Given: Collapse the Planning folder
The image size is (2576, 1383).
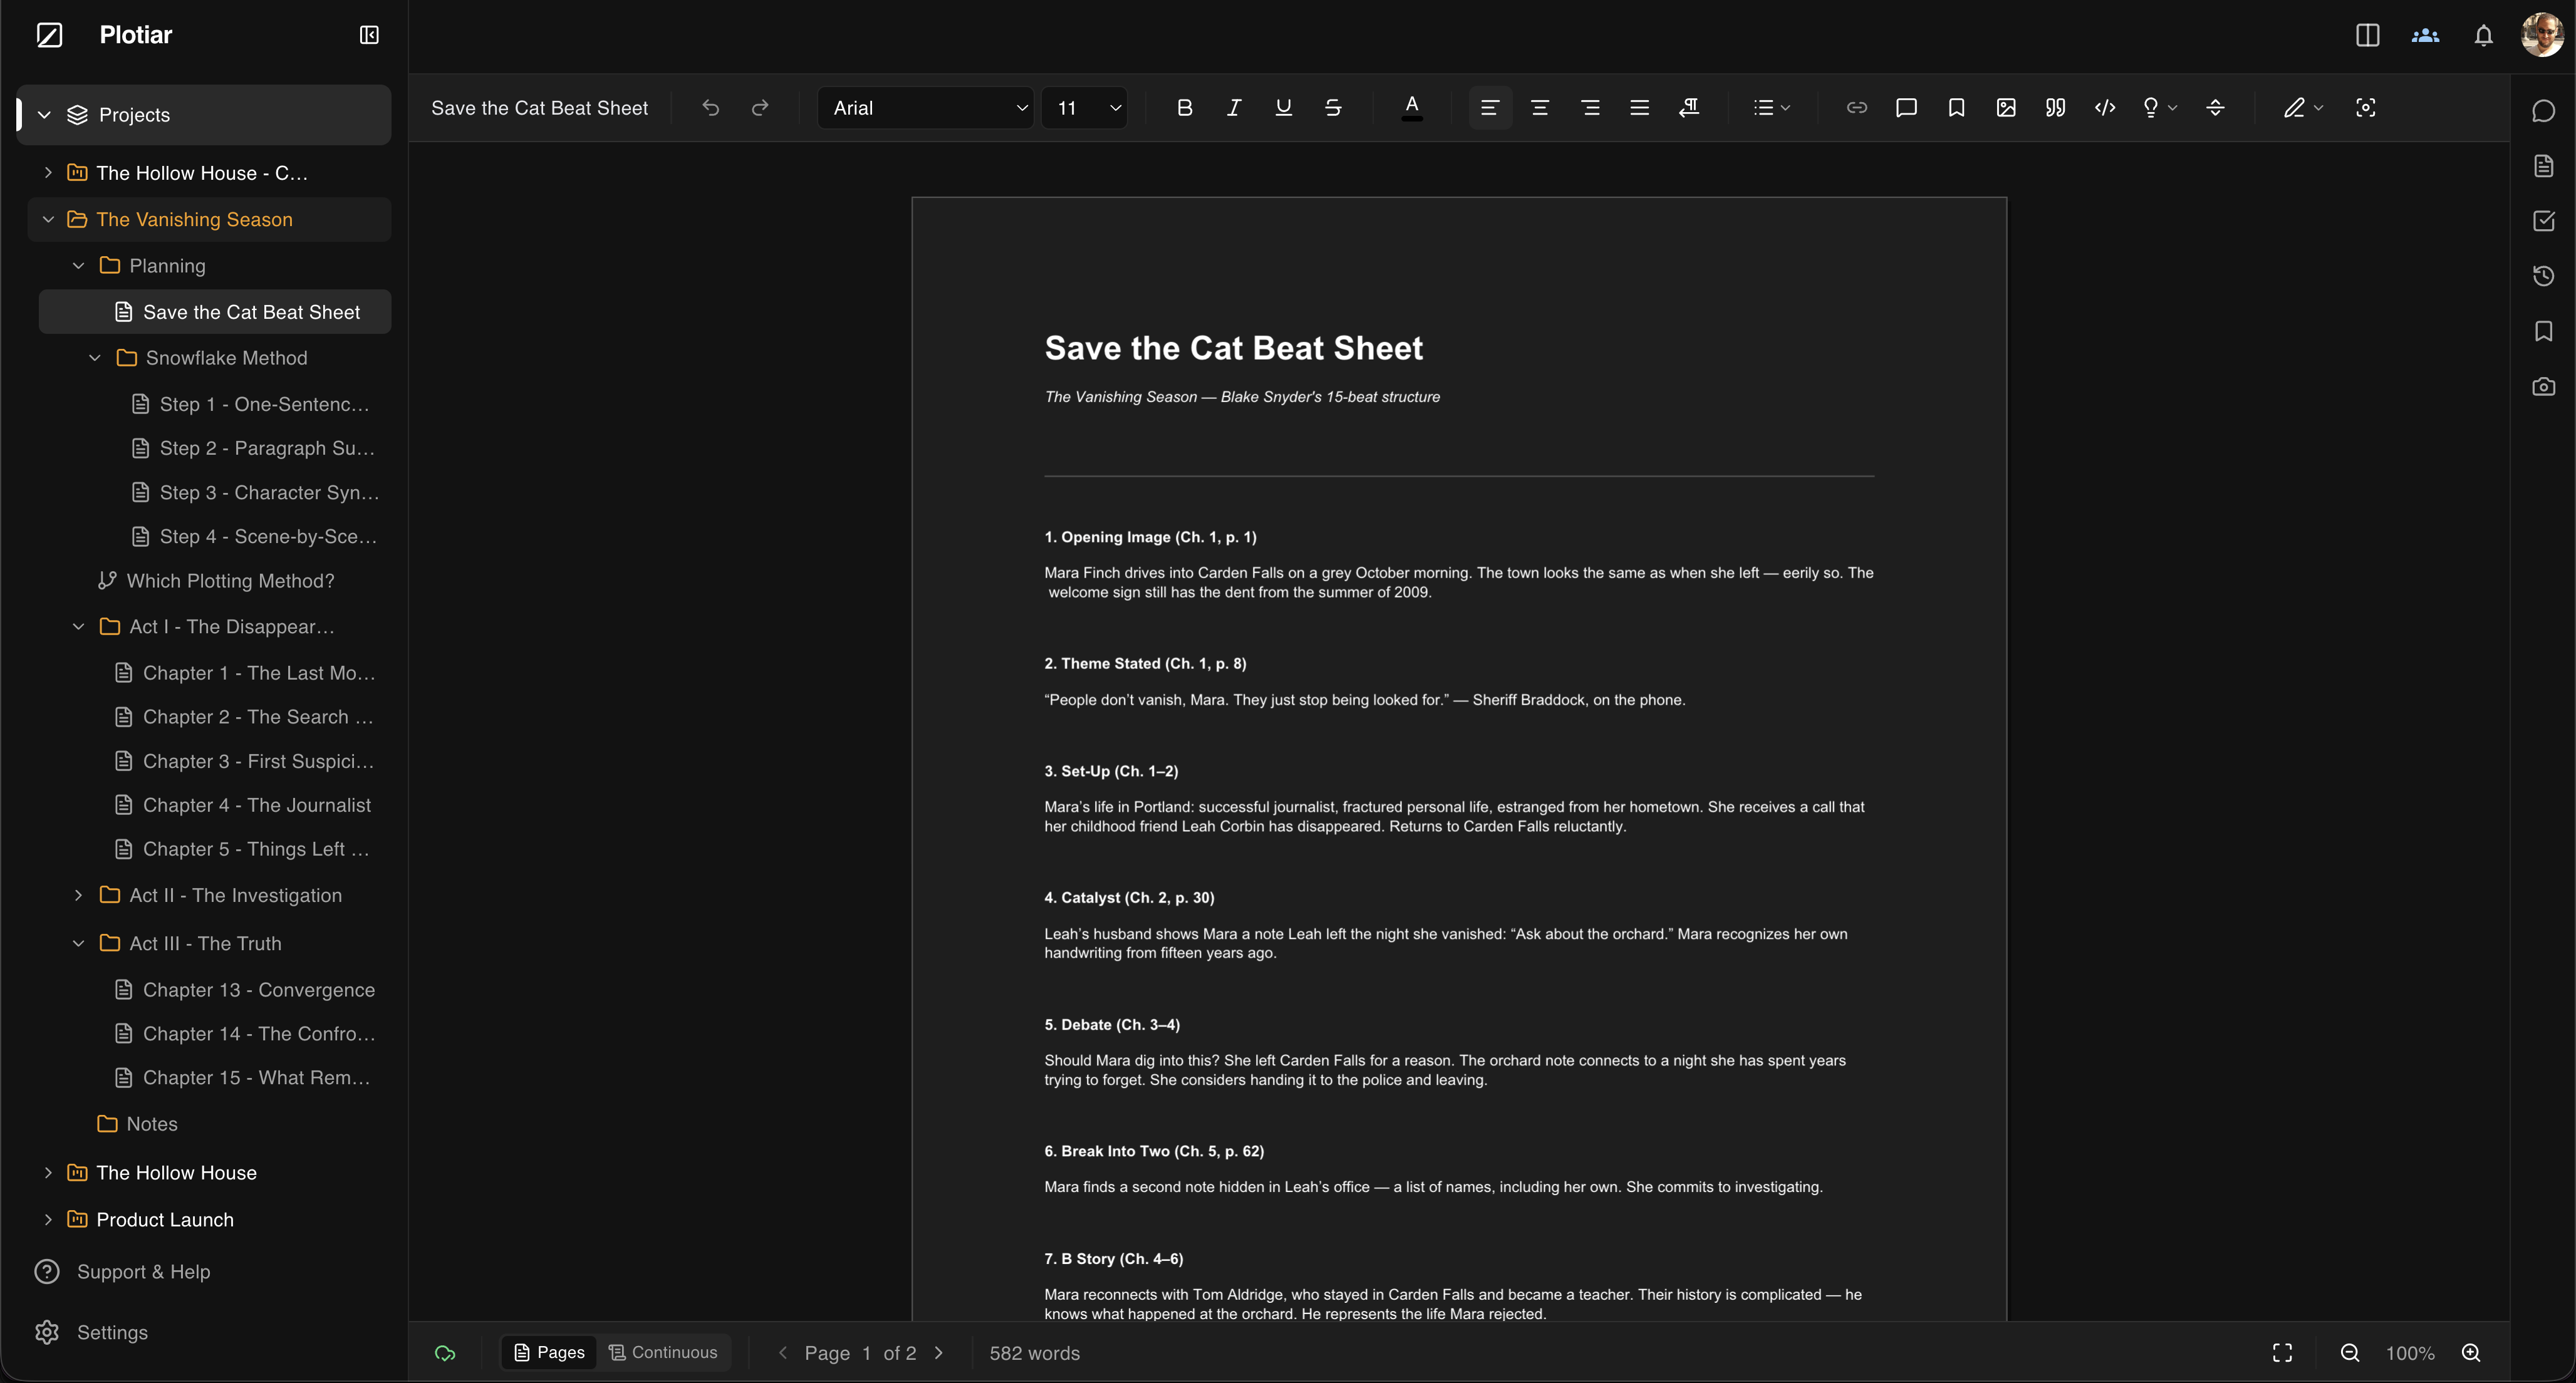Looking at the screenshot, I should 78,265.
